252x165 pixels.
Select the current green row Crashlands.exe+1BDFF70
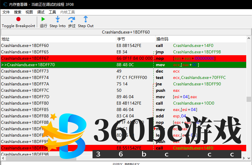coord(124,65)
